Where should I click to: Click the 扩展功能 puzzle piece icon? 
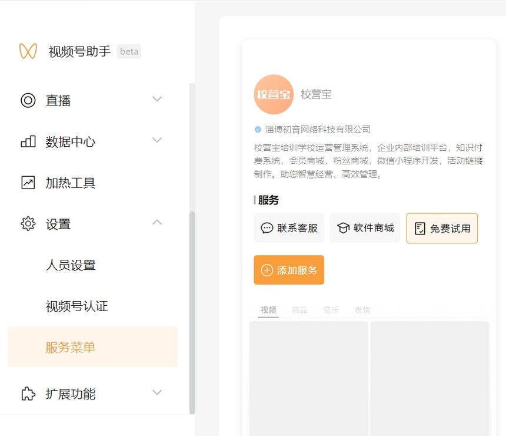point(28,394)
